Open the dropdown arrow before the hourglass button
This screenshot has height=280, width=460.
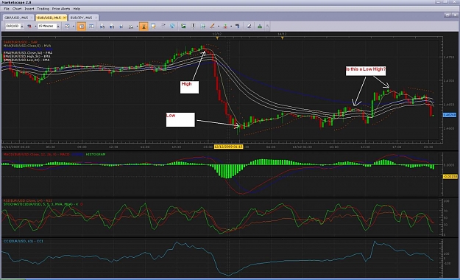[137, 26]
